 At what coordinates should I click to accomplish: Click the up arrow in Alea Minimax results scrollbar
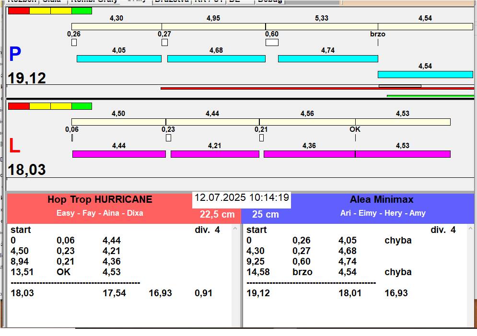471,228
